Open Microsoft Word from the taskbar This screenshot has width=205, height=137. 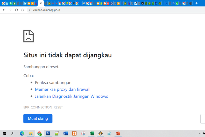tap(66, 133)
